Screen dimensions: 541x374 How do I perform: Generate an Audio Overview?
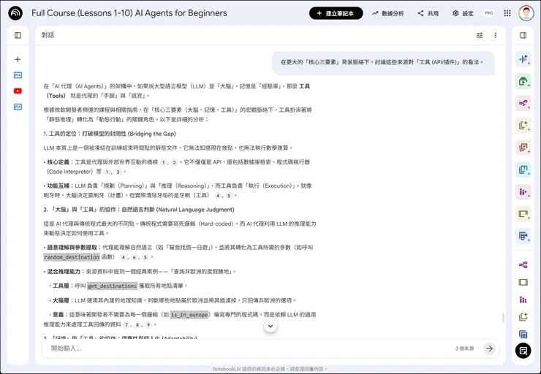tap(523, 59)
